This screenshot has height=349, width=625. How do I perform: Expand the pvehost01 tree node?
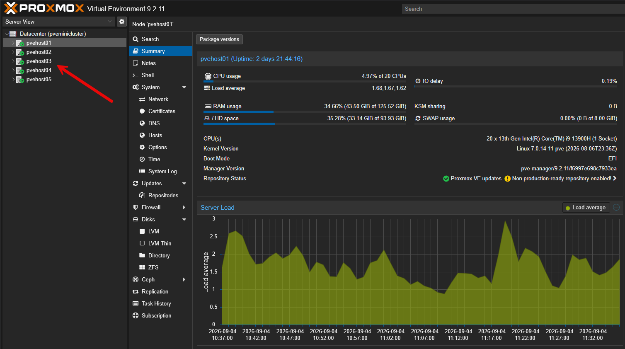13,43
